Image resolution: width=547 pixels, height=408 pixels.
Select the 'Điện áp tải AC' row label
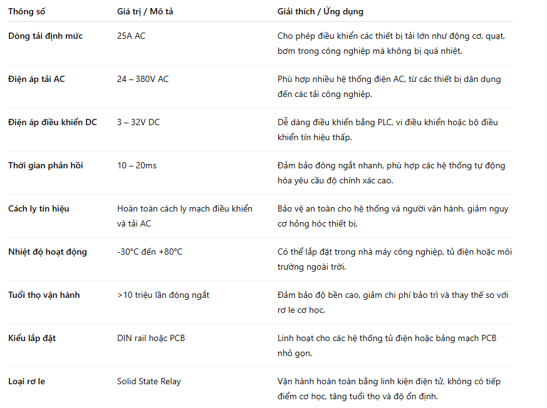[x=36, y=79]
